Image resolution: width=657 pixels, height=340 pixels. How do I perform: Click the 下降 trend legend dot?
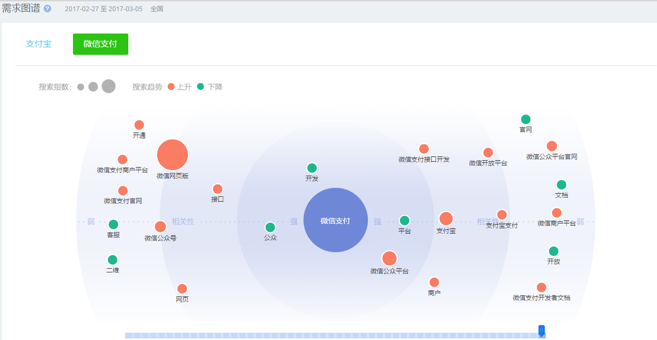(201, 87)
